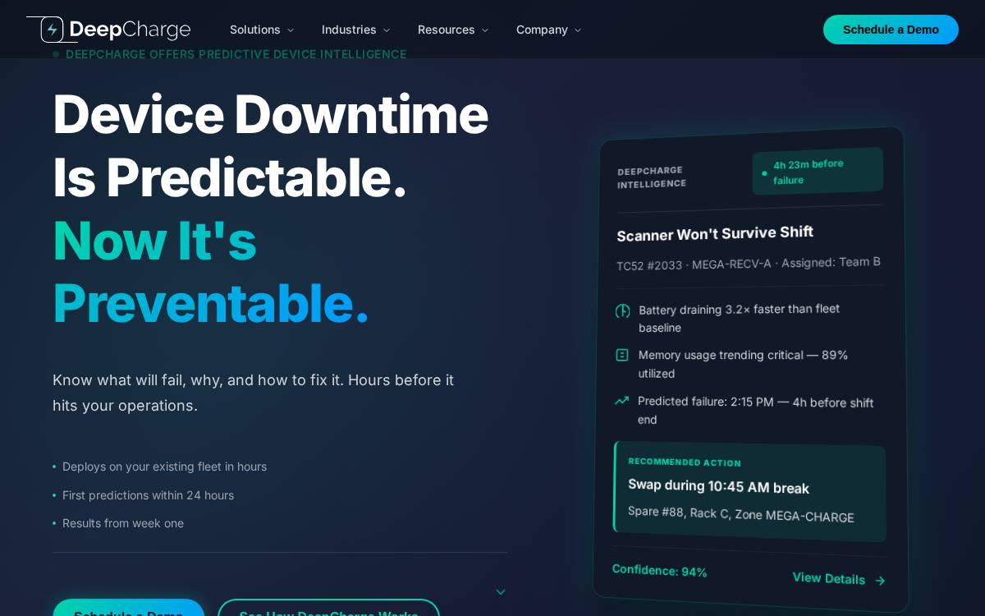The image size is (985, 616).
Task: Open the Industries menu
Action: click(x=355, y=30)
